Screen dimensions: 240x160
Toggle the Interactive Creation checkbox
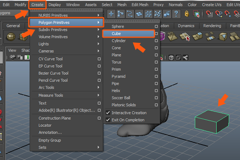tap(108, 112)
